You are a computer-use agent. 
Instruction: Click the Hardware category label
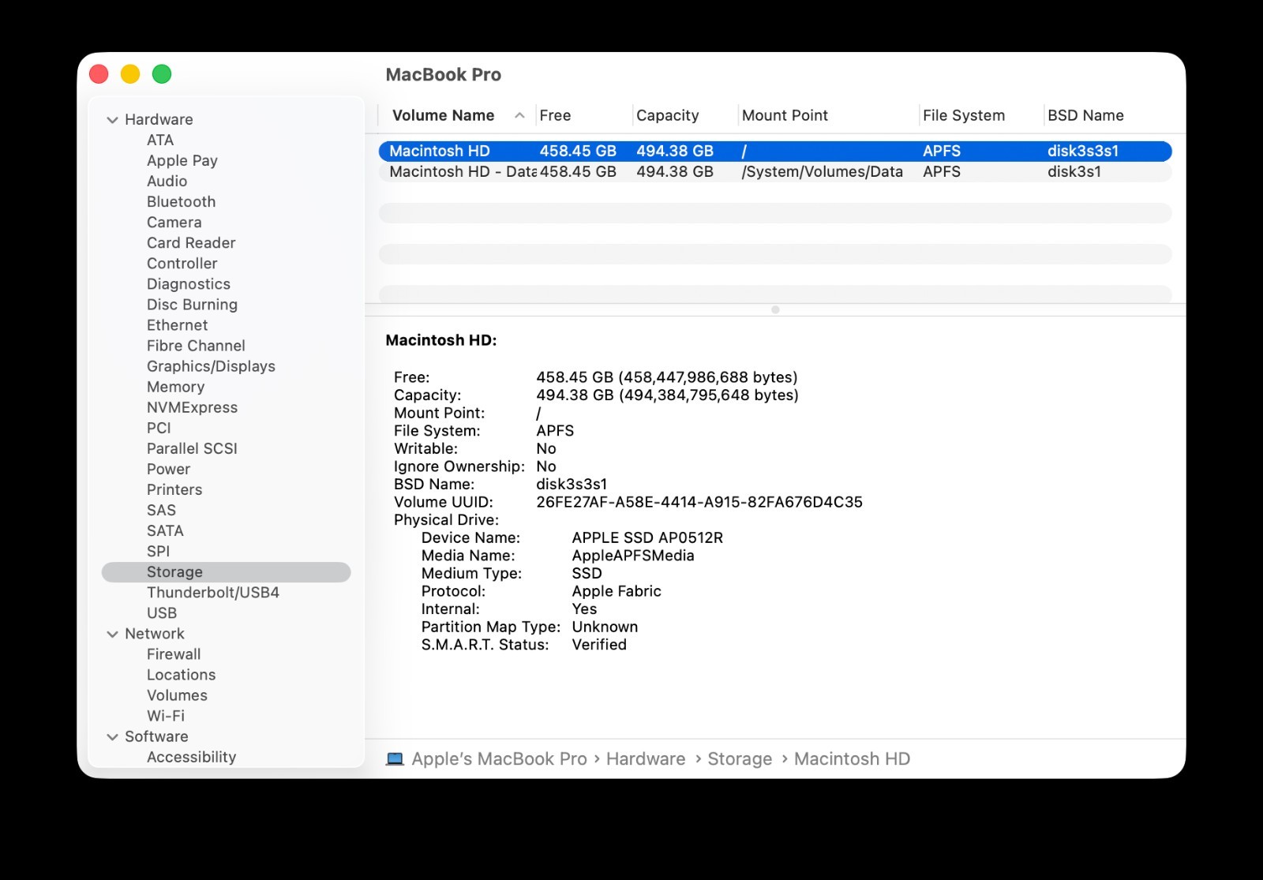tap(159, 119)
